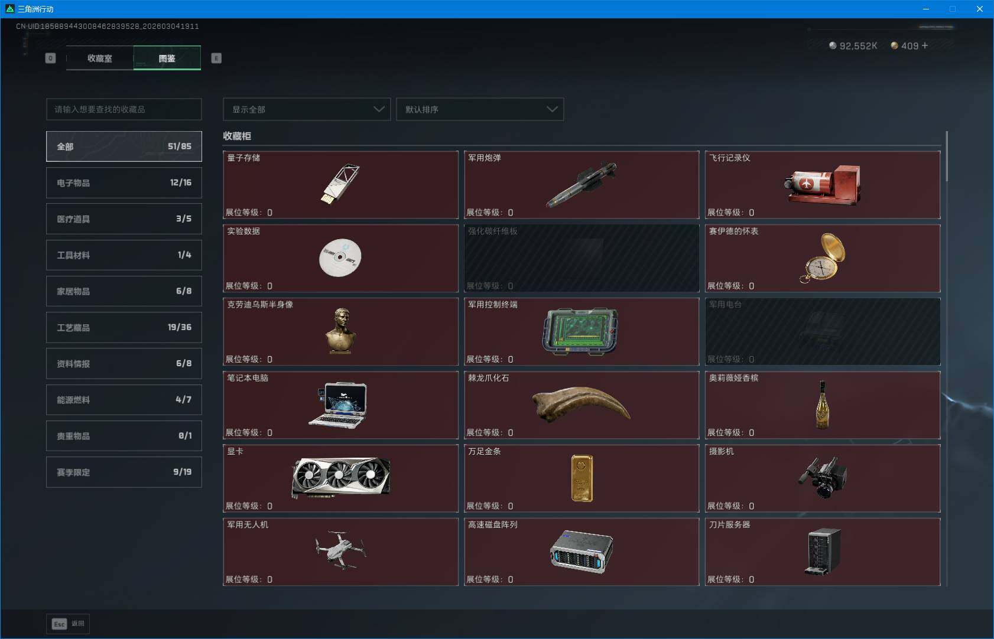Open the 摄影机 camera icon
This screenshot has width=994, height=639.
823,477
